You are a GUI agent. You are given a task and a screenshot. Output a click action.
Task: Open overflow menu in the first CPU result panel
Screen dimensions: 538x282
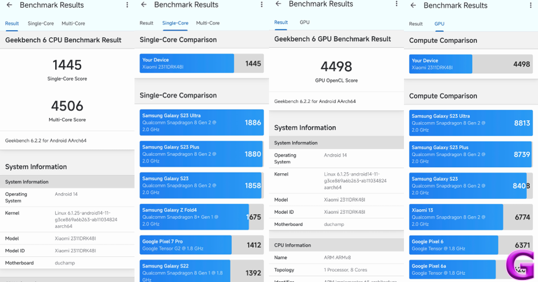(127, 5)
